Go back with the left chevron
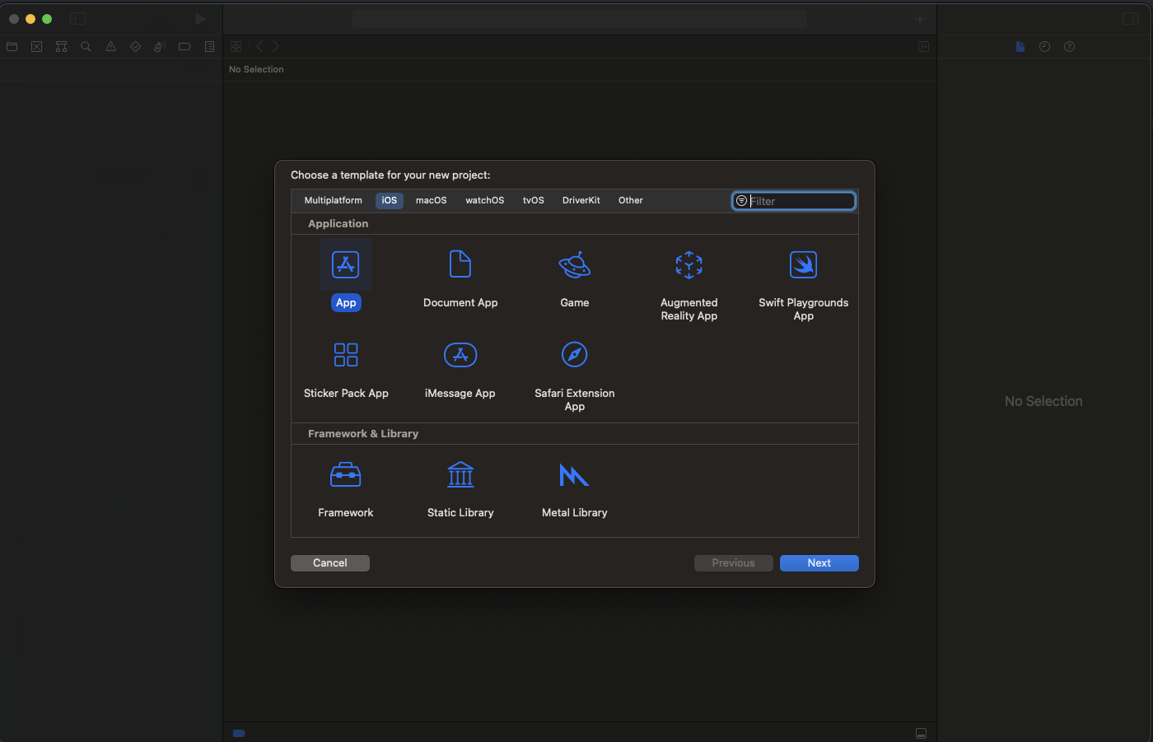Screen dimensions: 1153x742 [259, 47]
